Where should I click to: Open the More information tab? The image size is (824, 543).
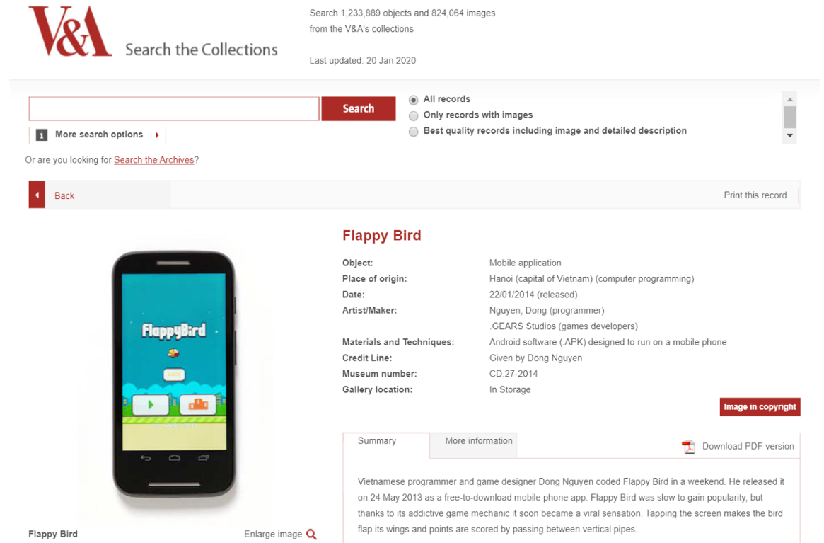[478, 441]
